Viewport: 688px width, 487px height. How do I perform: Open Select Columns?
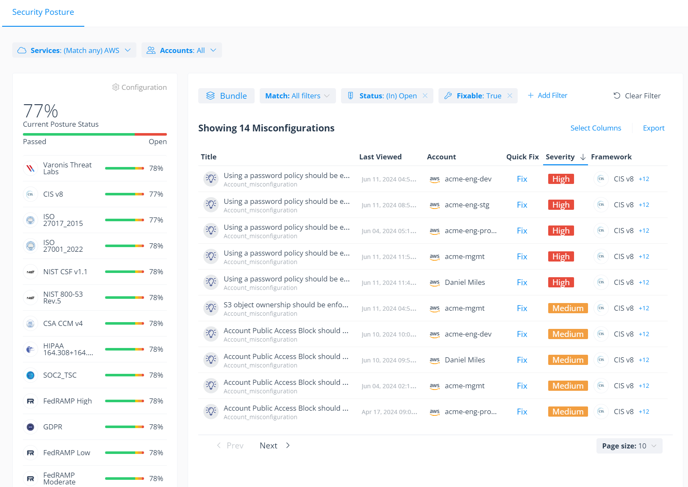596,128
